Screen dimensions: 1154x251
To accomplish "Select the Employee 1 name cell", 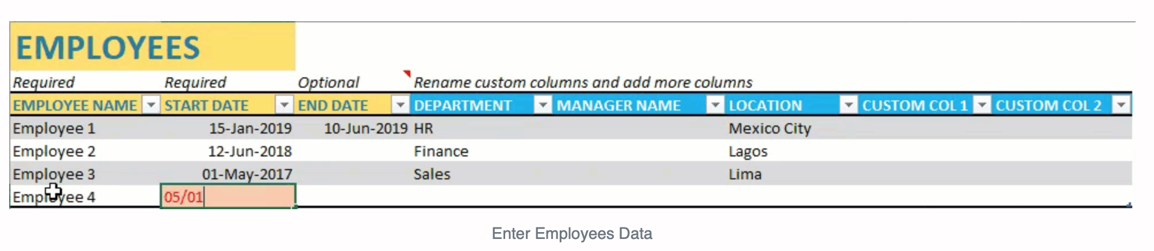I will (85, 128).
